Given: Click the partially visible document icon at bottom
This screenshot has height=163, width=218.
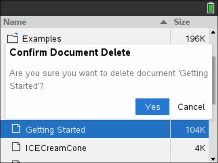Looking at the screenshot, I should [x=16, y=162].
